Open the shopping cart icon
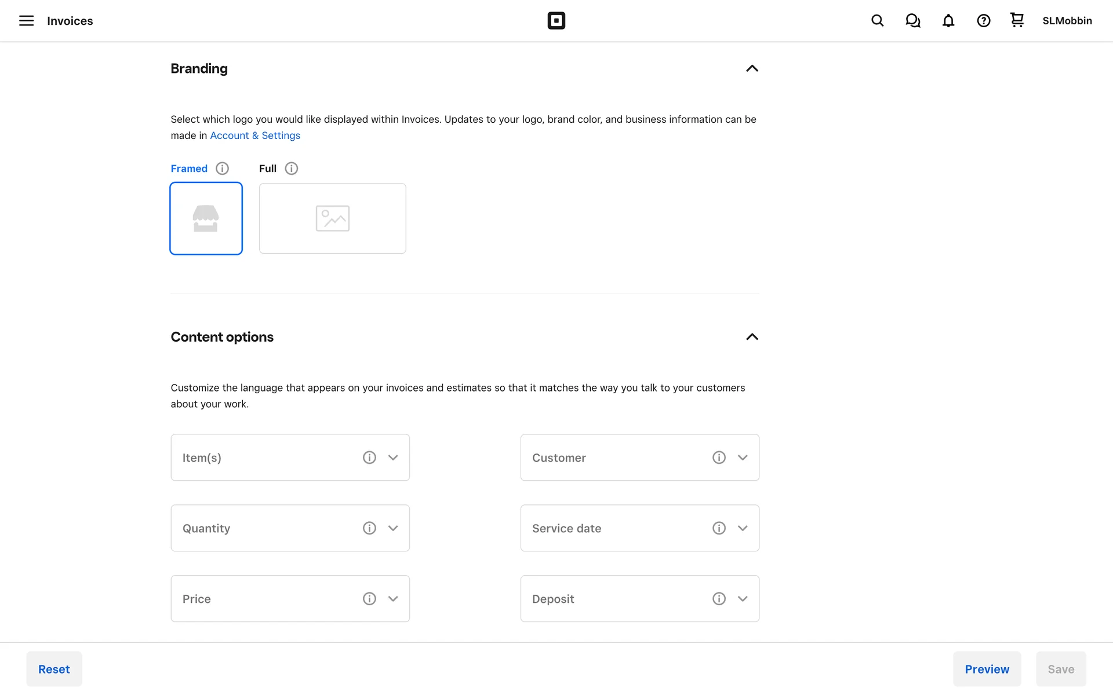Image resolution: width=1113 pixels, height=695 pixels. click(x=1017, y=20)
